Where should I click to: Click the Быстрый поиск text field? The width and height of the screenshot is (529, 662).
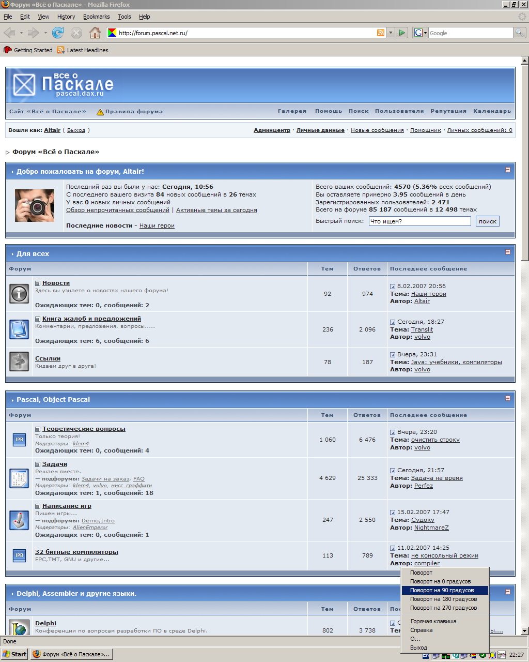tap(419, 221)
